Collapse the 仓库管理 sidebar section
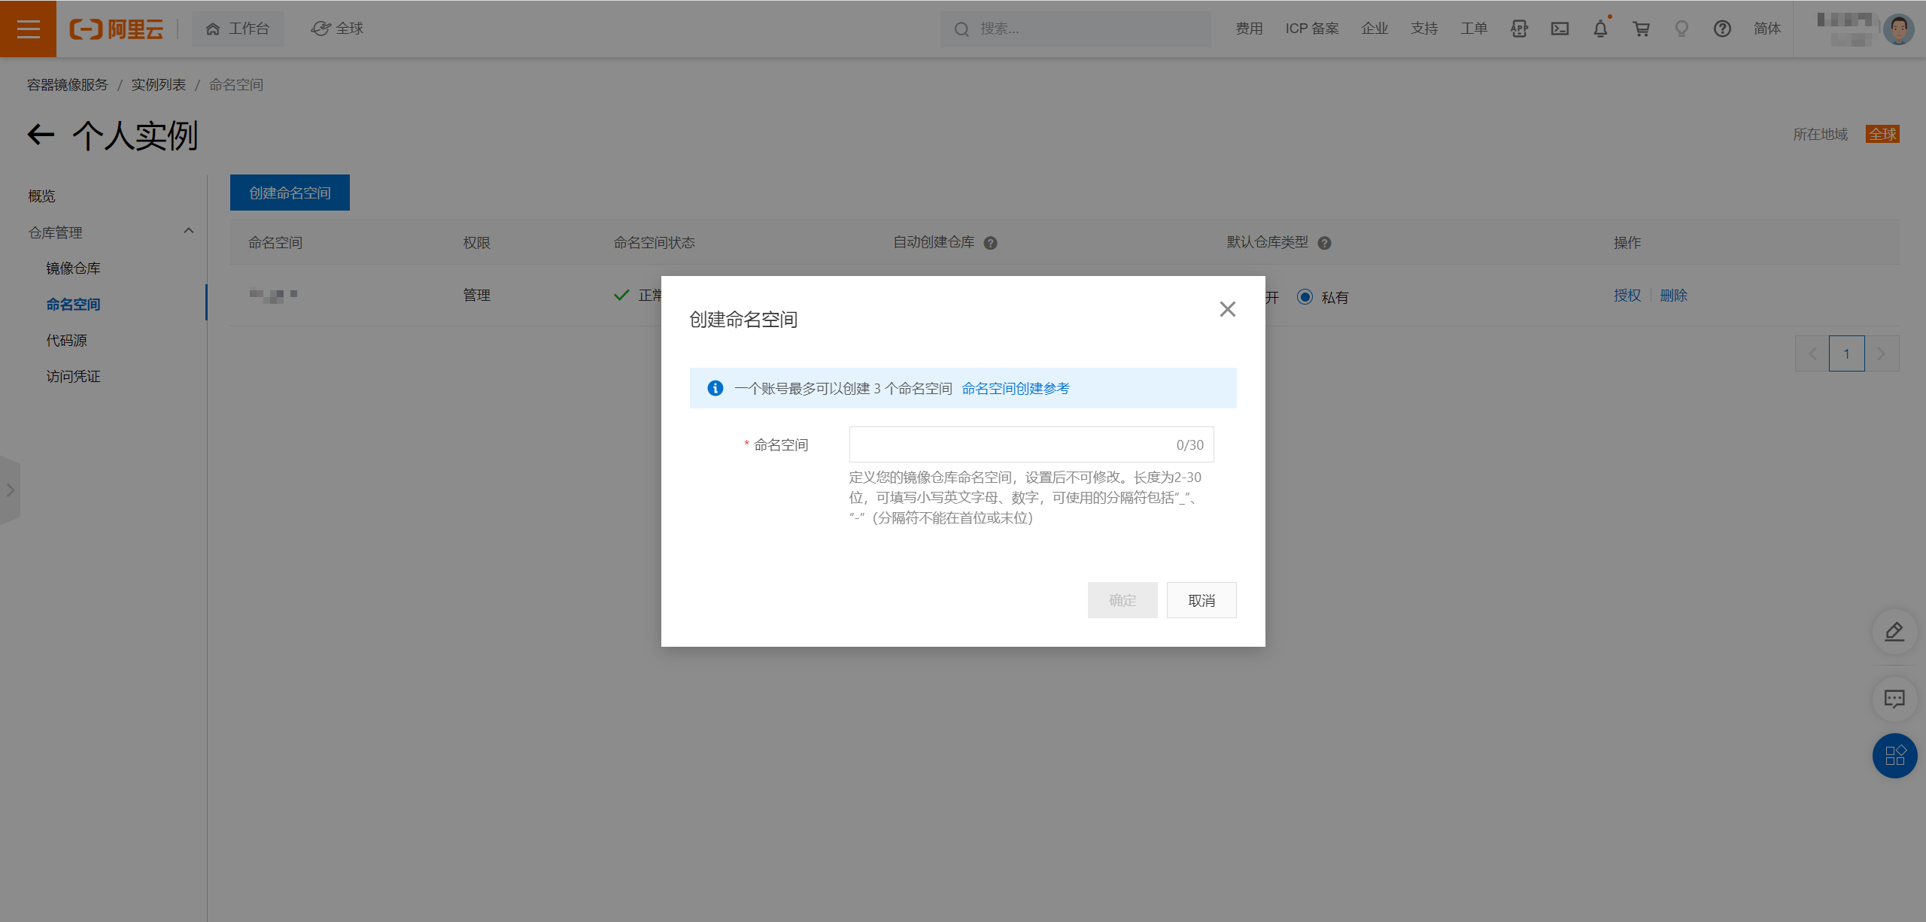 189,232
